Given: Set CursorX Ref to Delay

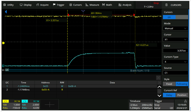Looking at the screenshot, I should [169, 95].
